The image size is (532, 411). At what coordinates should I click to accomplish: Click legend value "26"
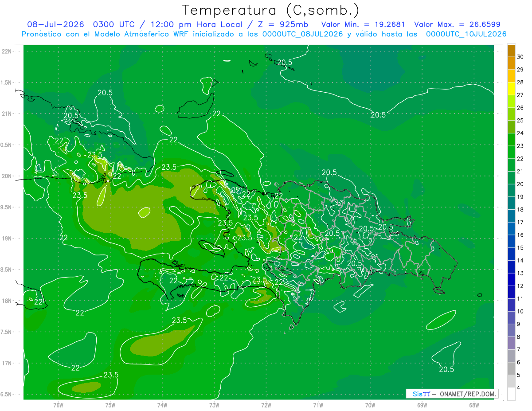520,108
